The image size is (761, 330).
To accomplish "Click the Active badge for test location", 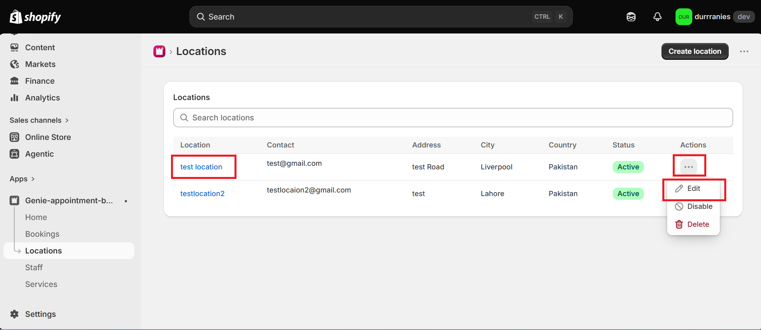I will 628,167.
